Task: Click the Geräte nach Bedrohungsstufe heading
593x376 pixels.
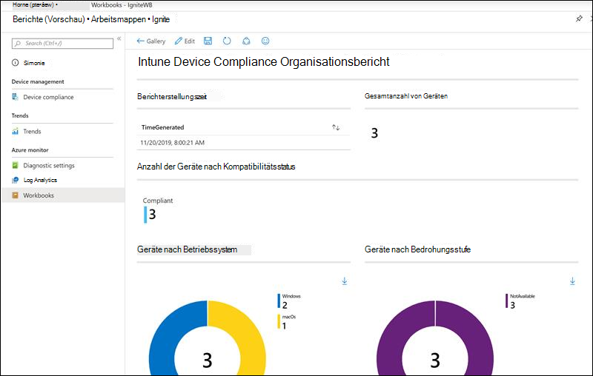Action: 417,249
